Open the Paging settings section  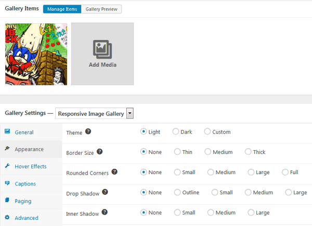pyautogui.click(x=23, y=201)
